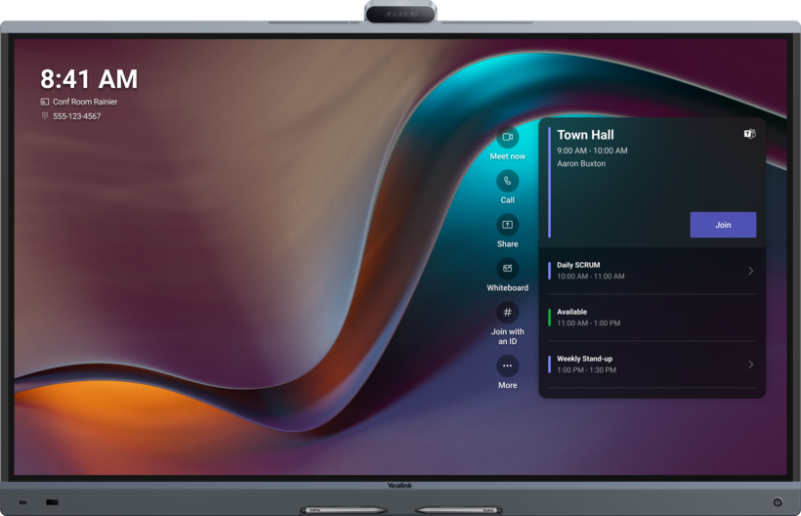This screenshot has height=516, width=801.
Task: Expand the Daily SCRUM meeting chevron
Action: [750, 271]
